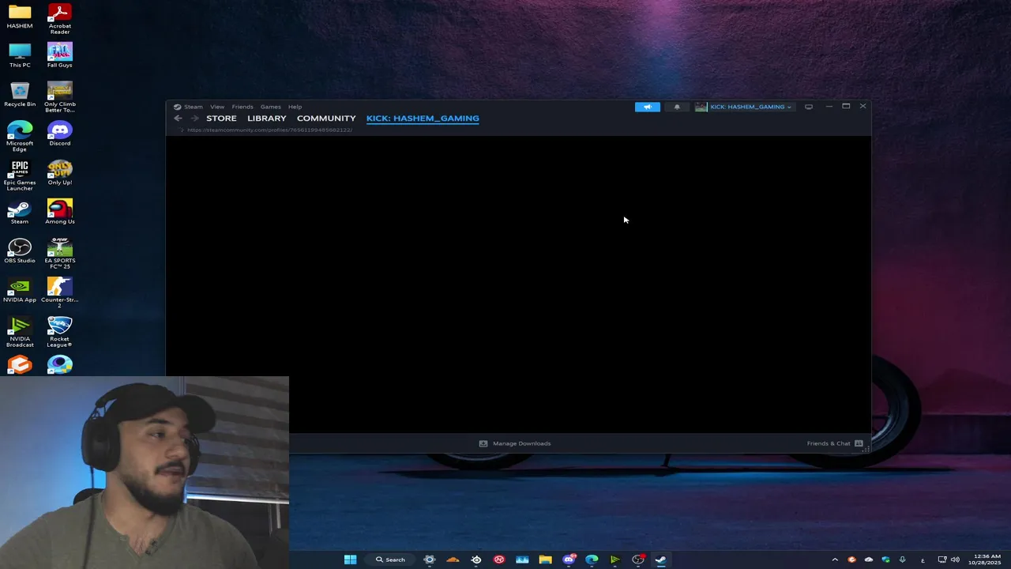Screen dimensions: 1011x569
Task: Select the Only Up! desktop shortcut
Action: point(59,173)
